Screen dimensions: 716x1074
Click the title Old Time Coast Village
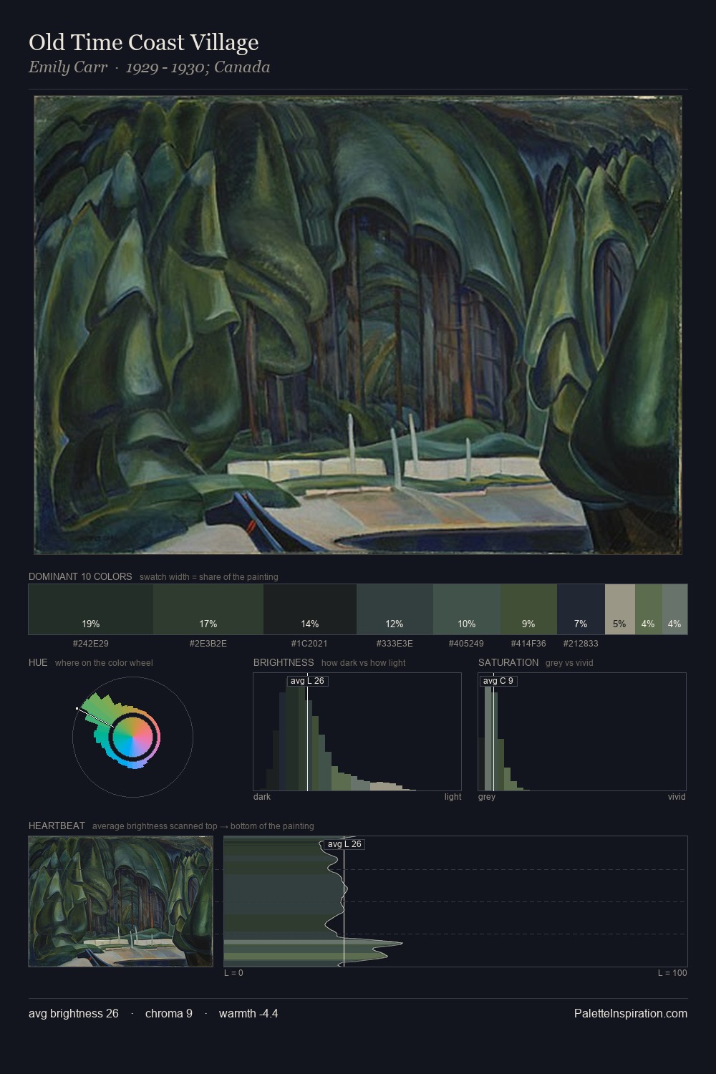144,42
